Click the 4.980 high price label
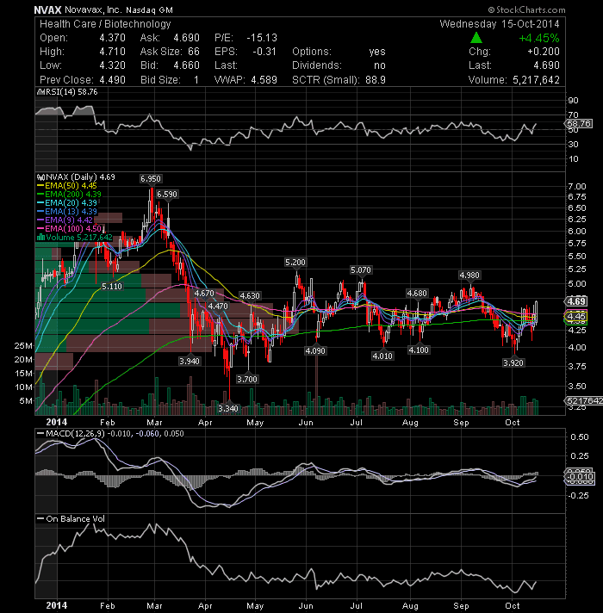The image size is (603, 613). 469,276
